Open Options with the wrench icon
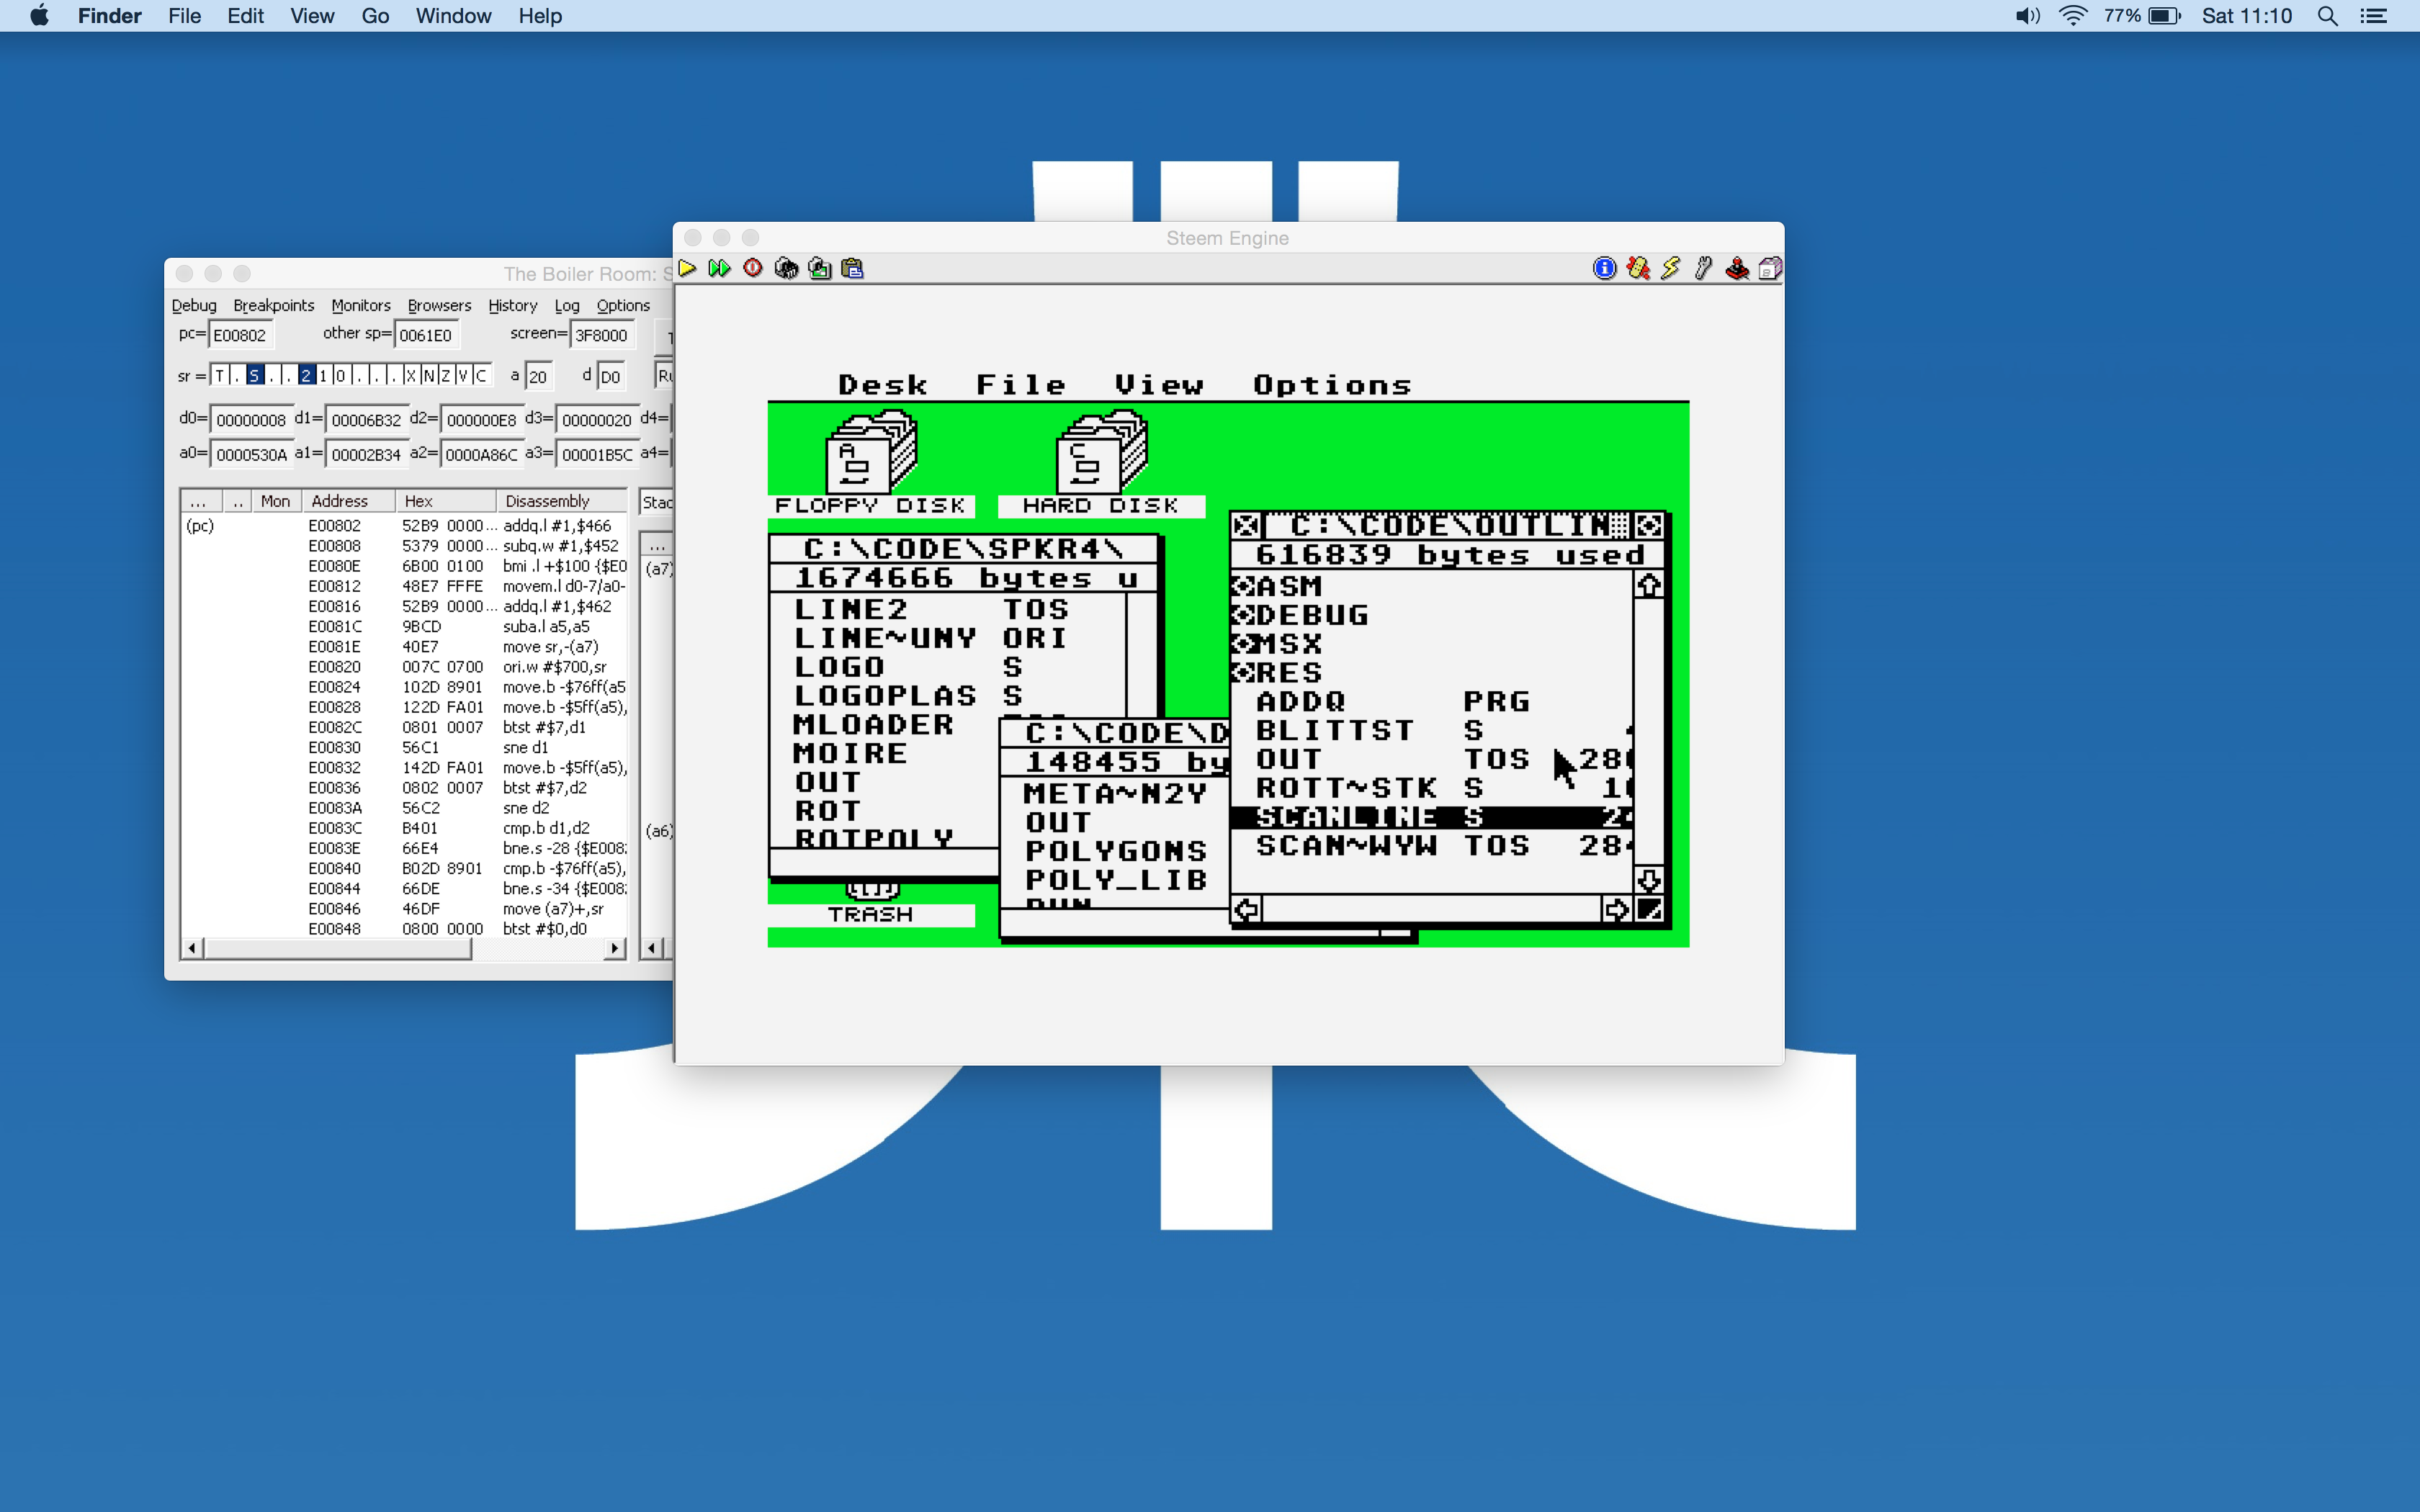The height and width of the screenshot is (1512, 2420). click(x=1704, y=268)
